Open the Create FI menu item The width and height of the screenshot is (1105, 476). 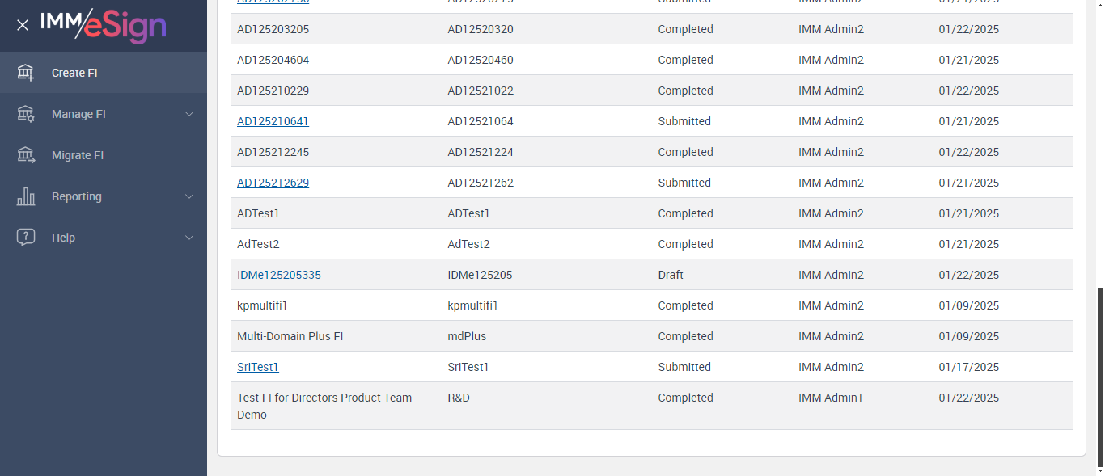(74, 73)
